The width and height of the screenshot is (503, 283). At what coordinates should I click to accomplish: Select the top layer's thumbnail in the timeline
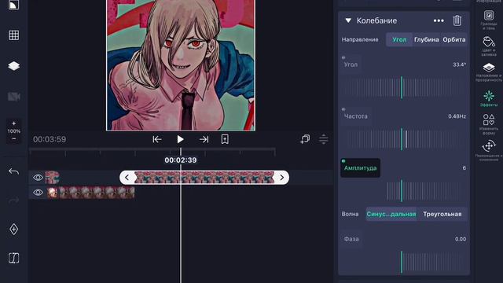pos(53,178)
